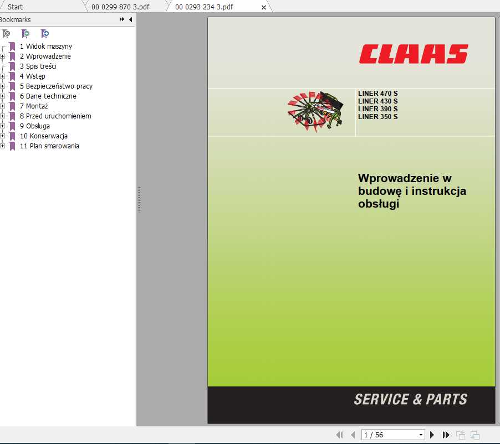Expand the 9 Obsługa bookmark
The height and width of the screenshot is (444, 500).
(3, 126)
